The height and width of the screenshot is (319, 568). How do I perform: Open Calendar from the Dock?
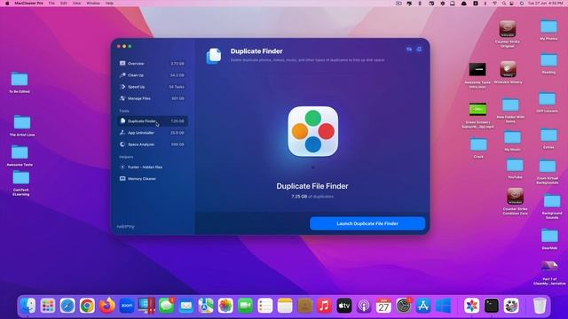point(383,306)
